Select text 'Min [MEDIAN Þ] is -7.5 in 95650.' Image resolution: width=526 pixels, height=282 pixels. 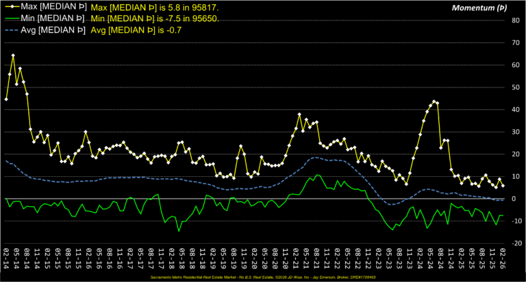[x=155, y=18]
